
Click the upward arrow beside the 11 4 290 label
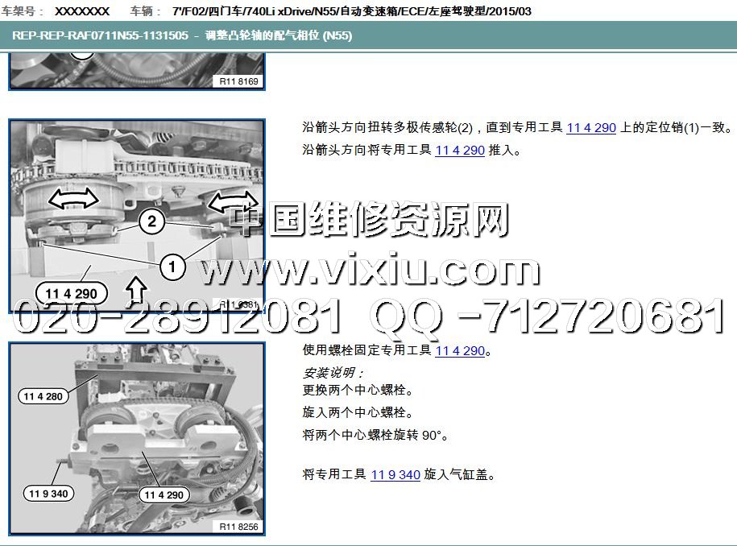[135, 289]
